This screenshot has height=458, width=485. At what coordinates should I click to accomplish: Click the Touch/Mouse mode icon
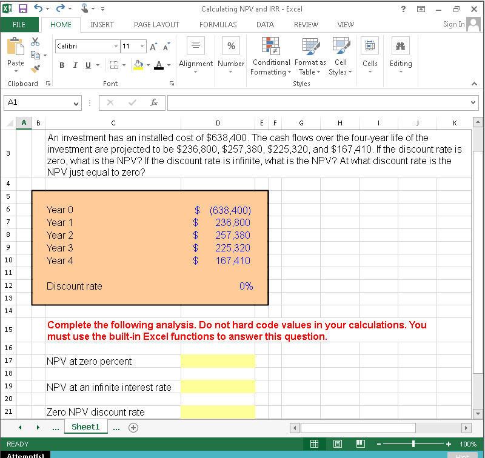(x=84, y=8)
